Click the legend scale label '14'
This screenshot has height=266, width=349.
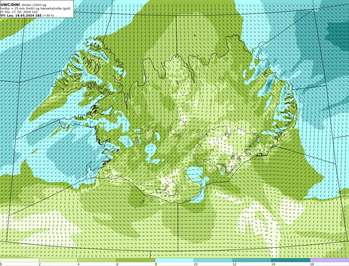point(273,264)
